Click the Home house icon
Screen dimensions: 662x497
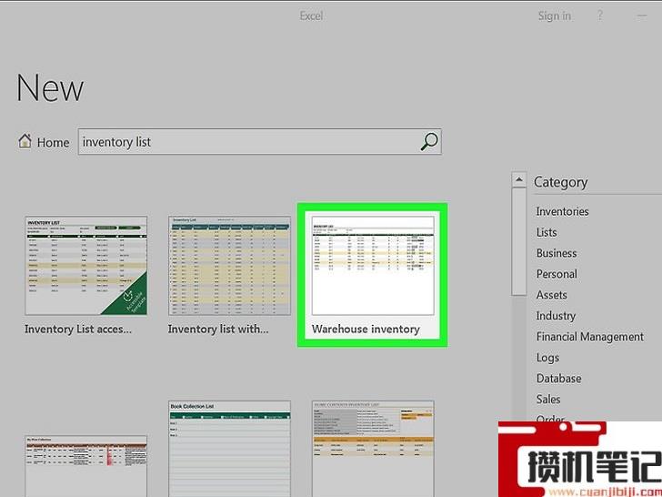25,142
